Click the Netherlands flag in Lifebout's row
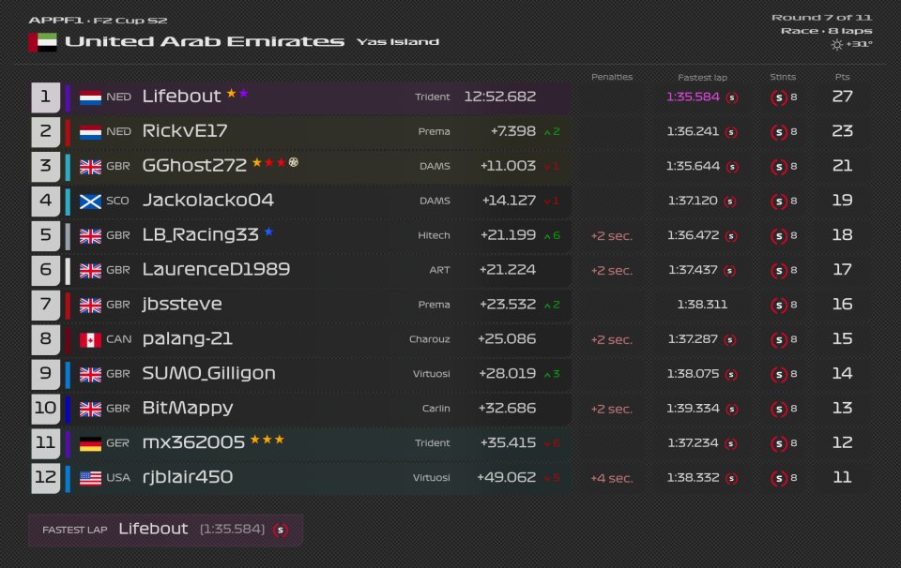 point(90,97)
